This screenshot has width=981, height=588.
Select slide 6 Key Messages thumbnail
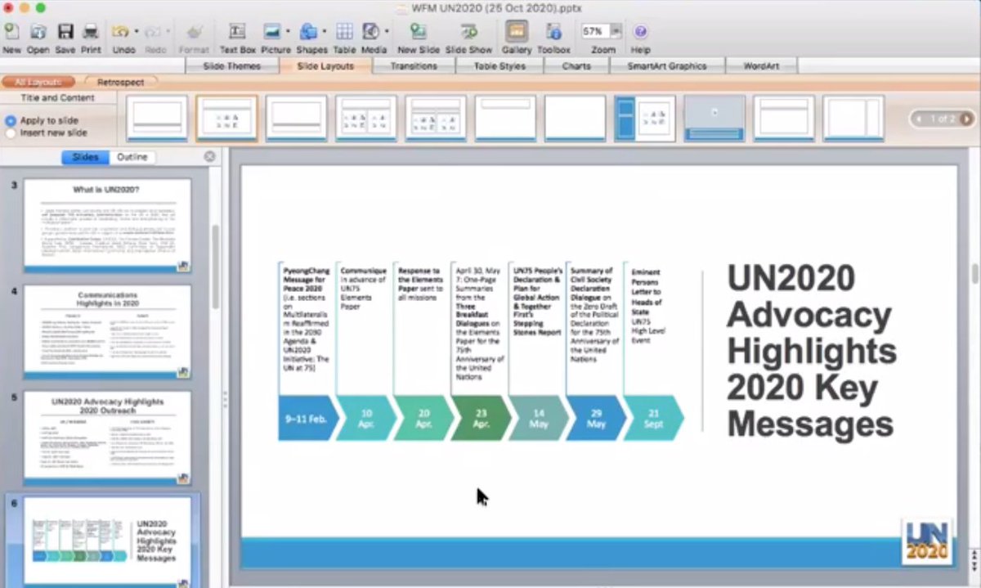pos(107,541)
